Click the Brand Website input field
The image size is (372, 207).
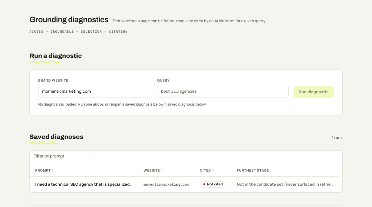[95, 91]
